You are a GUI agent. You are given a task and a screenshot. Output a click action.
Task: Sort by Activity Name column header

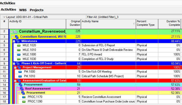108,24
